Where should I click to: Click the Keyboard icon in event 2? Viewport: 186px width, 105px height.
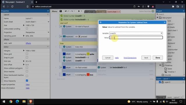[64, 36]
